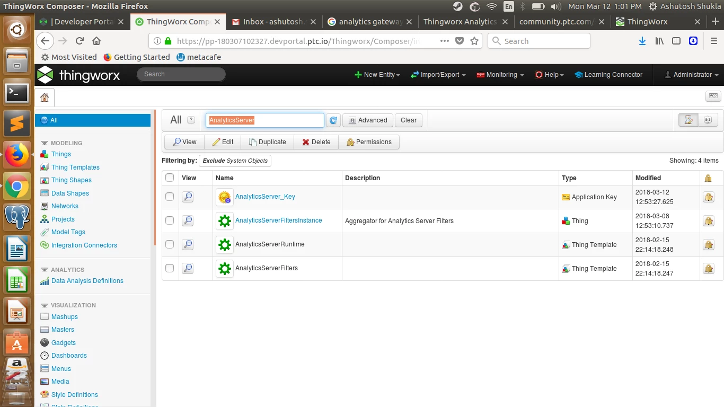Click the thingworx logo
The height and width of the screenshot is (407, 724).
(78, 75)
